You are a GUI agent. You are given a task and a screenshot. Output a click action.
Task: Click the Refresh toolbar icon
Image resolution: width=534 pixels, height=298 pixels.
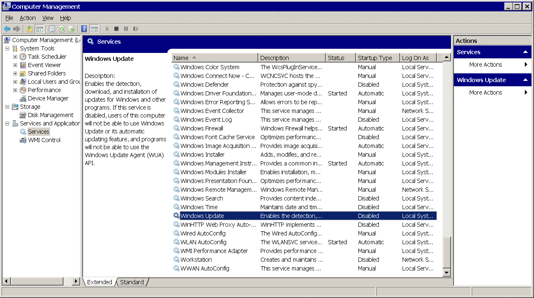pos(62,29)
